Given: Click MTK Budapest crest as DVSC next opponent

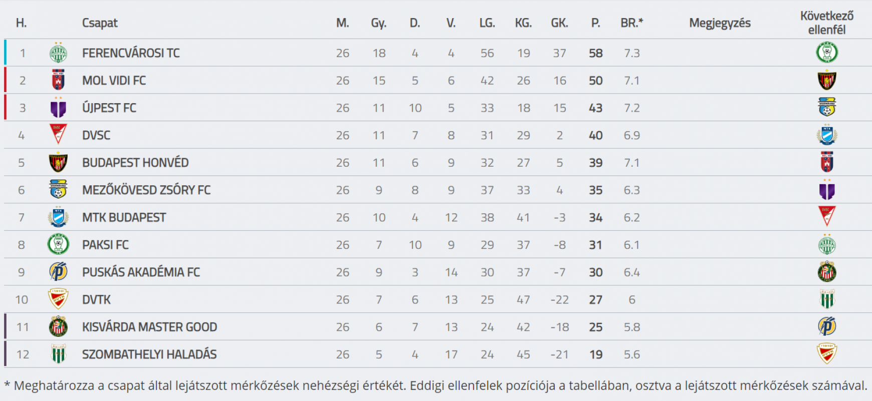Looking at the screenshot, I should tap(827, 135).
